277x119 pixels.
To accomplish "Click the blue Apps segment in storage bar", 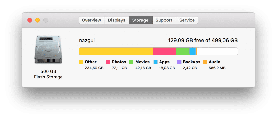I will click(x=193, y=51).
